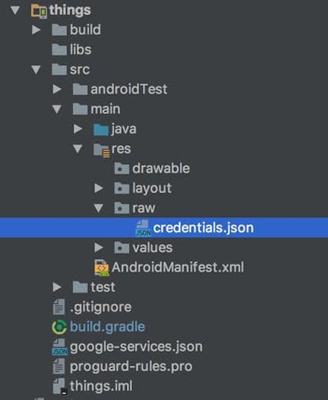Click the .gitignore file icon

coord(59,307)
